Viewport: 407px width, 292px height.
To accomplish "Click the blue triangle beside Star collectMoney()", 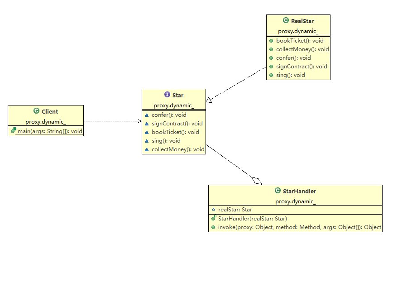I will pos(147,149).
